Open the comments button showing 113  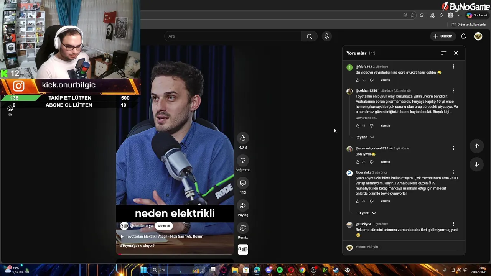pos(243,183)
